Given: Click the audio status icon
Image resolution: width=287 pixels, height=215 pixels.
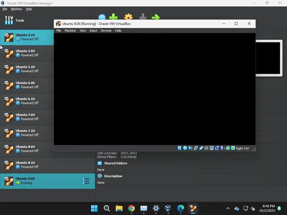Looking at the screenshot, I should pos(190,148).
